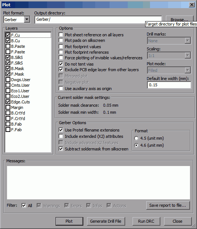
Task: Click the Default line width field
Action: [x=169, y=85]
